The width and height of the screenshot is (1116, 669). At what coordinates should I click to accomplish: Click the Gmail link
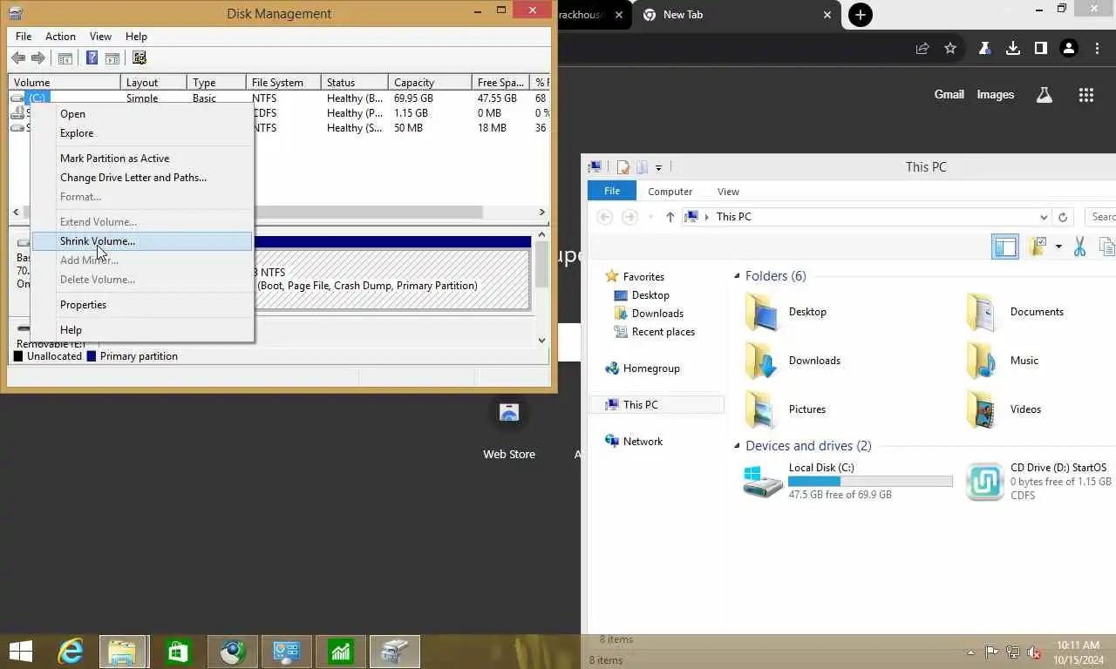[949, 94]
